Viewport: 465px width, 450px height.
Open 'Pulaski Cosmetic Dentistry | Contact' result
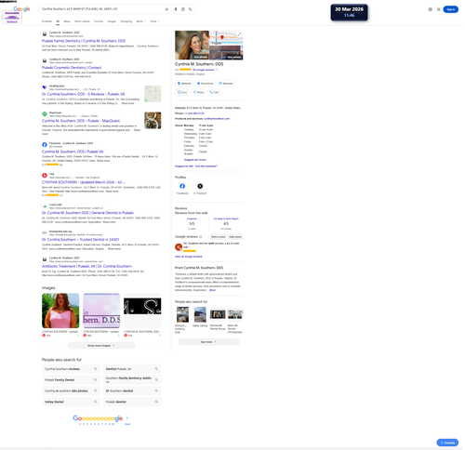tap(72, 68)
